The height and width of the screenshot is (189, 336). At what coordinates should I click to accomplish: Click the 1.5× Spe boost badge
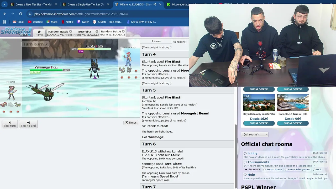point(35,72)
